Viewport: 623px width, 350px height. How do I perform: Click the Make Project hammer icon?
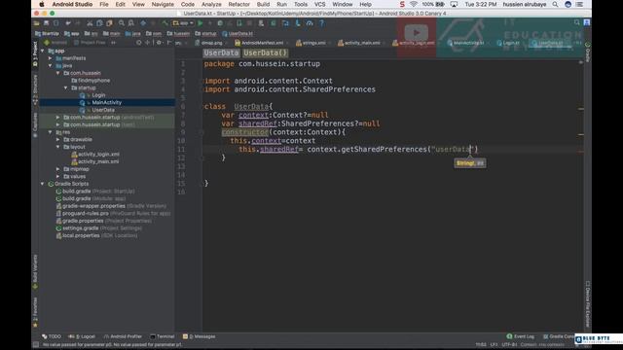165,23
